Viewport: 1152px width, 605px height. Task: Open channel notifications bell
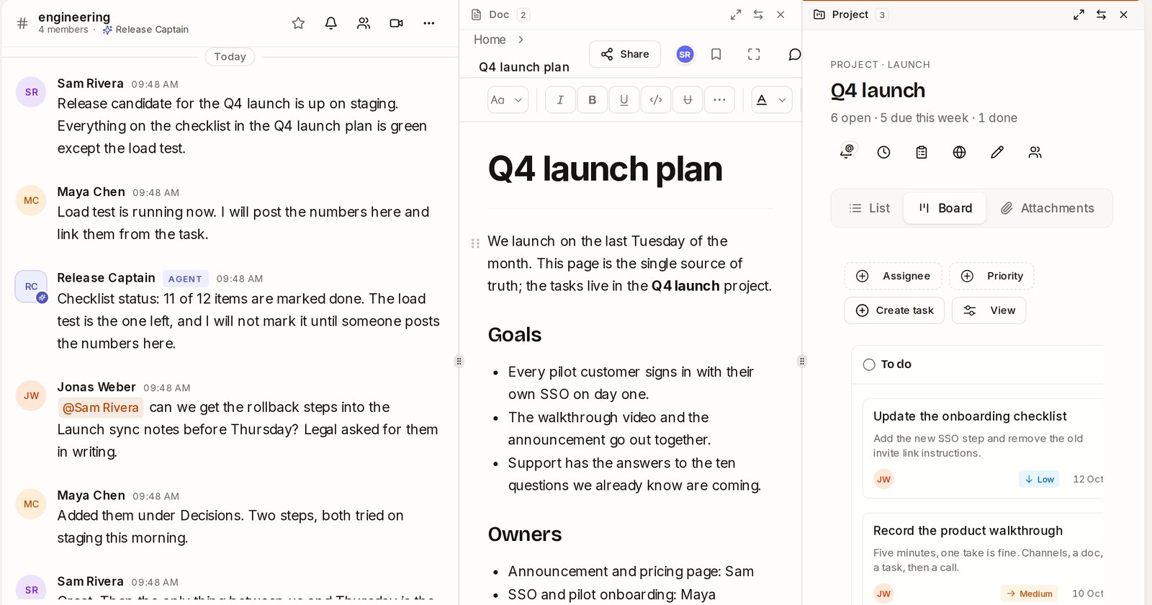[x=331, y=23]
